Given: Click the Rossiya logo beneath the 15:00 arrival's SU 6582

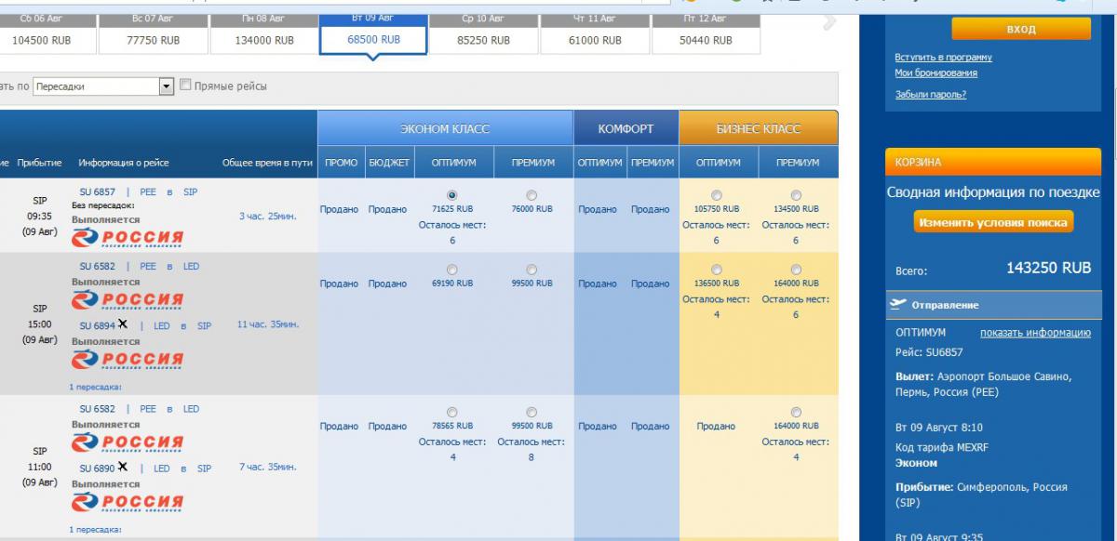Looking at the screenshot, I should [x=128, y=300].
